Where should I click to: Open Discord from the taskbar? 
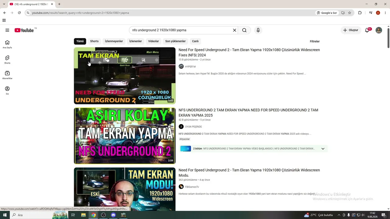pyautogui.click(x=113, y=215)
